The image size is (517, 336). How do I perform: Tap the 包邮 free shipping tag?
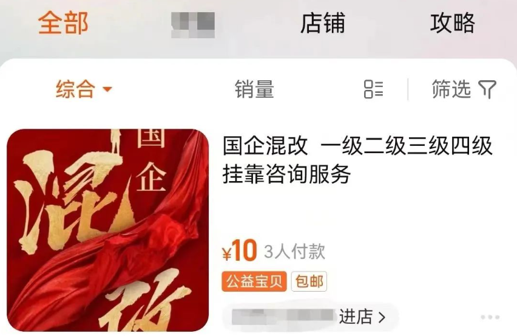pyautogui.click(x=309, y=281)
